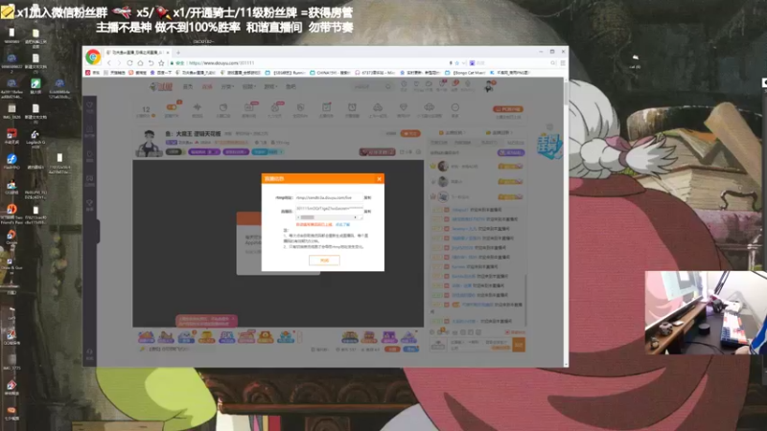The width and height of the screenshot is (767, 431).
Task: Click the chat message input box
Action: [479, 346]
